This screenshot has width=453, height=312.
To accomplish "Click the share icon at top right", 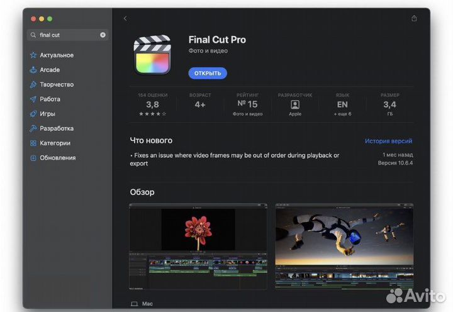I will pos(413,19).
